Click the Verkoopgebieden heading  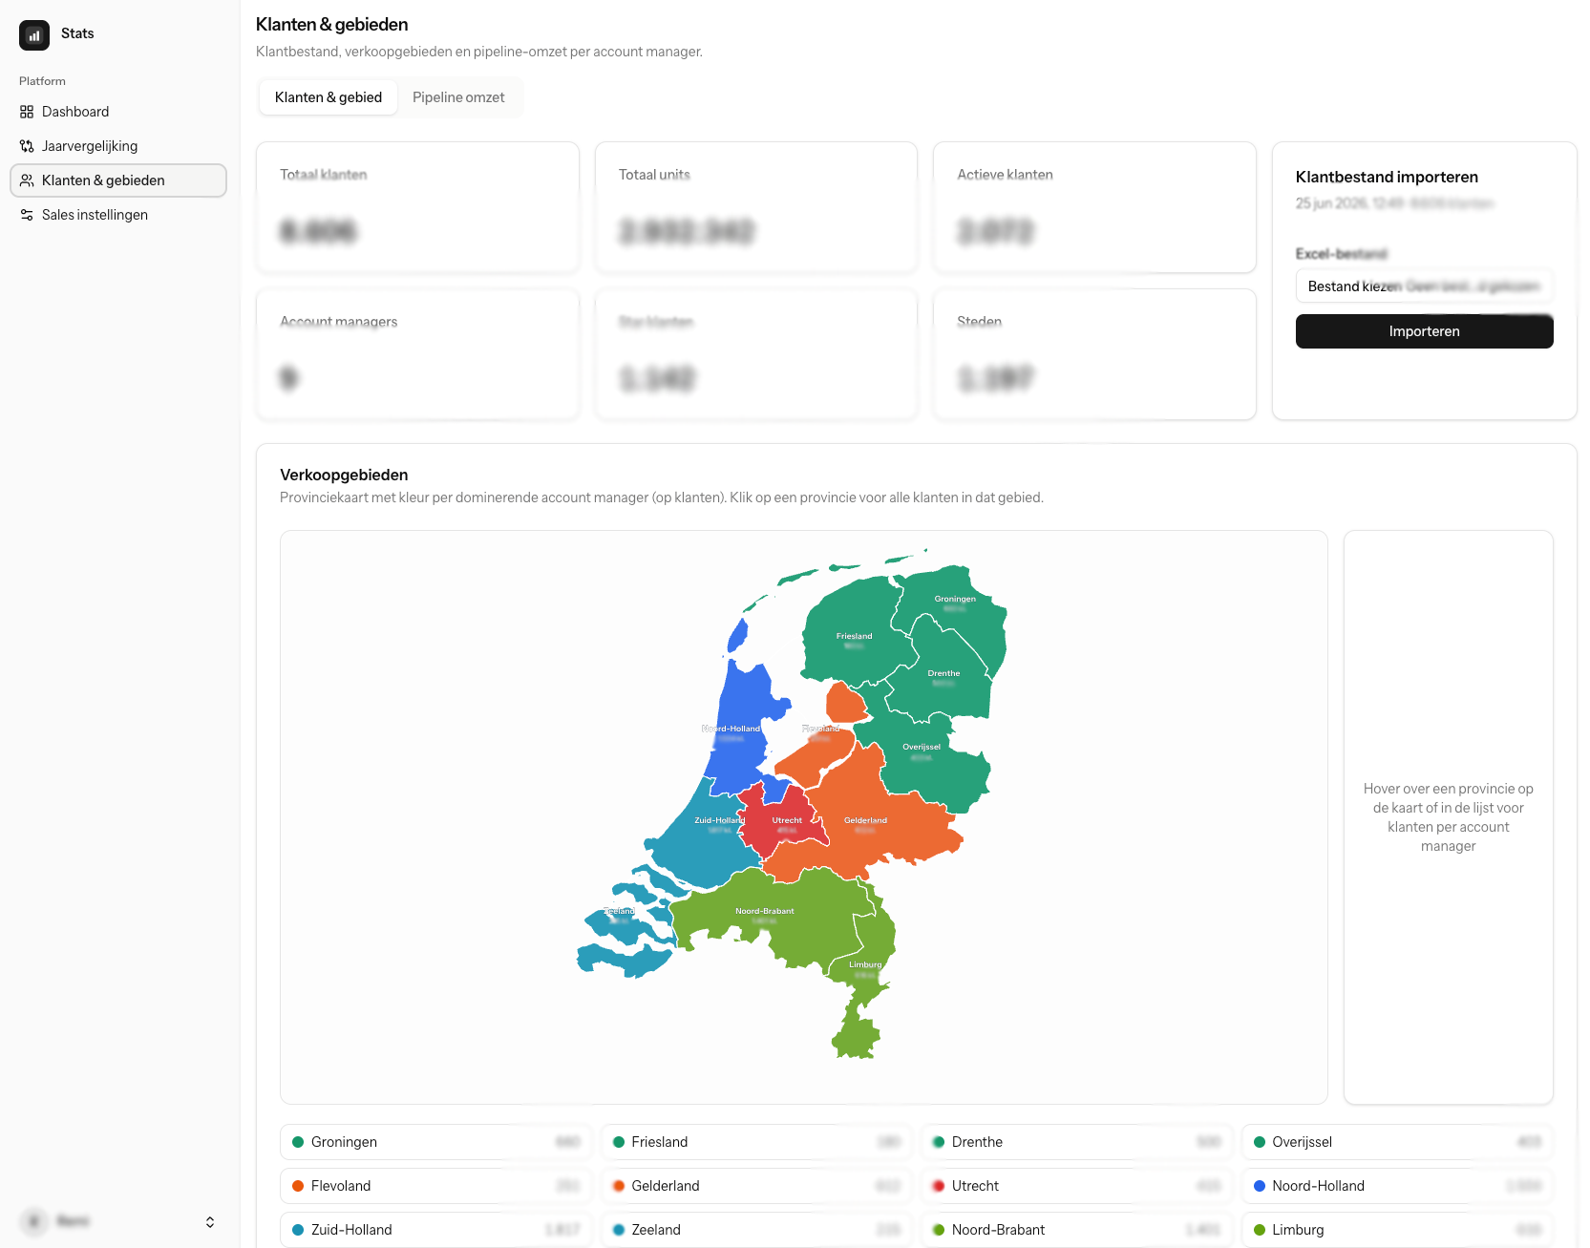click(344, 475)
